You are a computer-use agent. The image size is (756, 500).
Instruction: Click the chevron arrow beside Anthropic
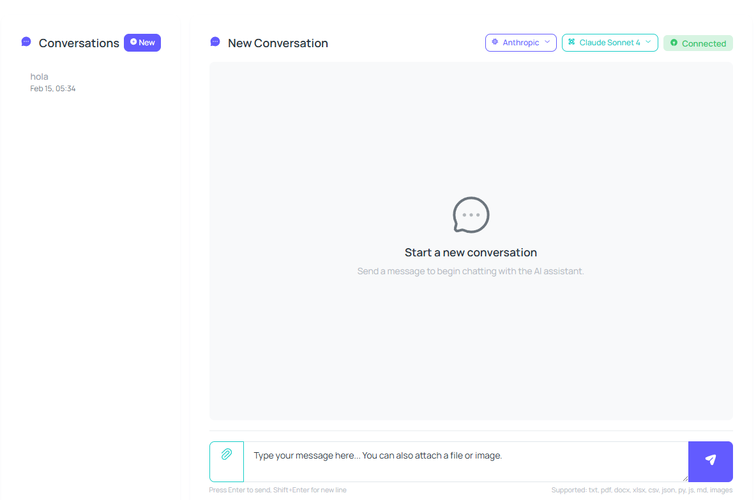point(547,43)
